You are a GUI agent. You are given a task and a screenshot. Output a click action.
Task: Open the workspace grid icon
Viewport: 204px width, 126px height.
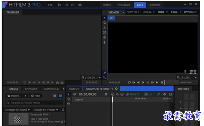[x=80, y=5]
